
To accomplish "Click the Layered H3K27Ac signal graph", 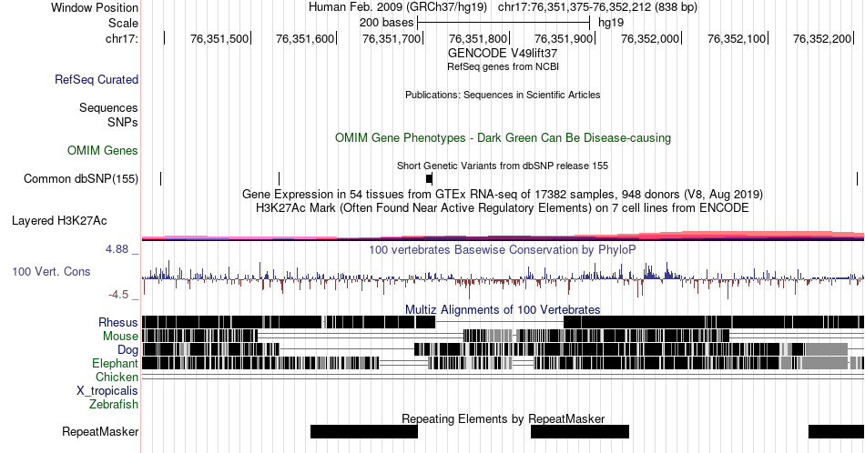I will coord(503,236).
